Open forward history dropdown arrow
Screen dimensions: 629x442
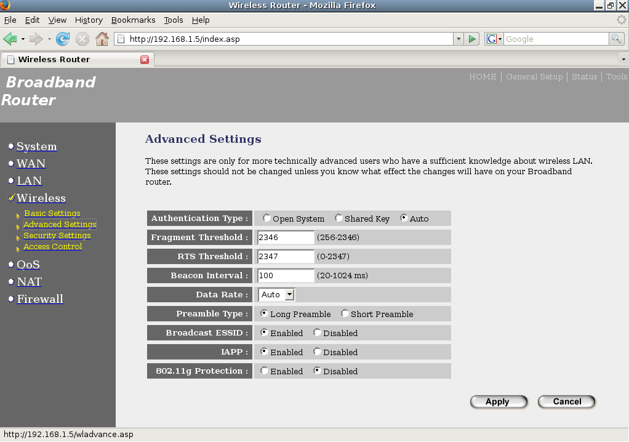click(49, 39)
